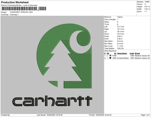Click the Brand column header
Screen dimensions: 151x117
137,53
